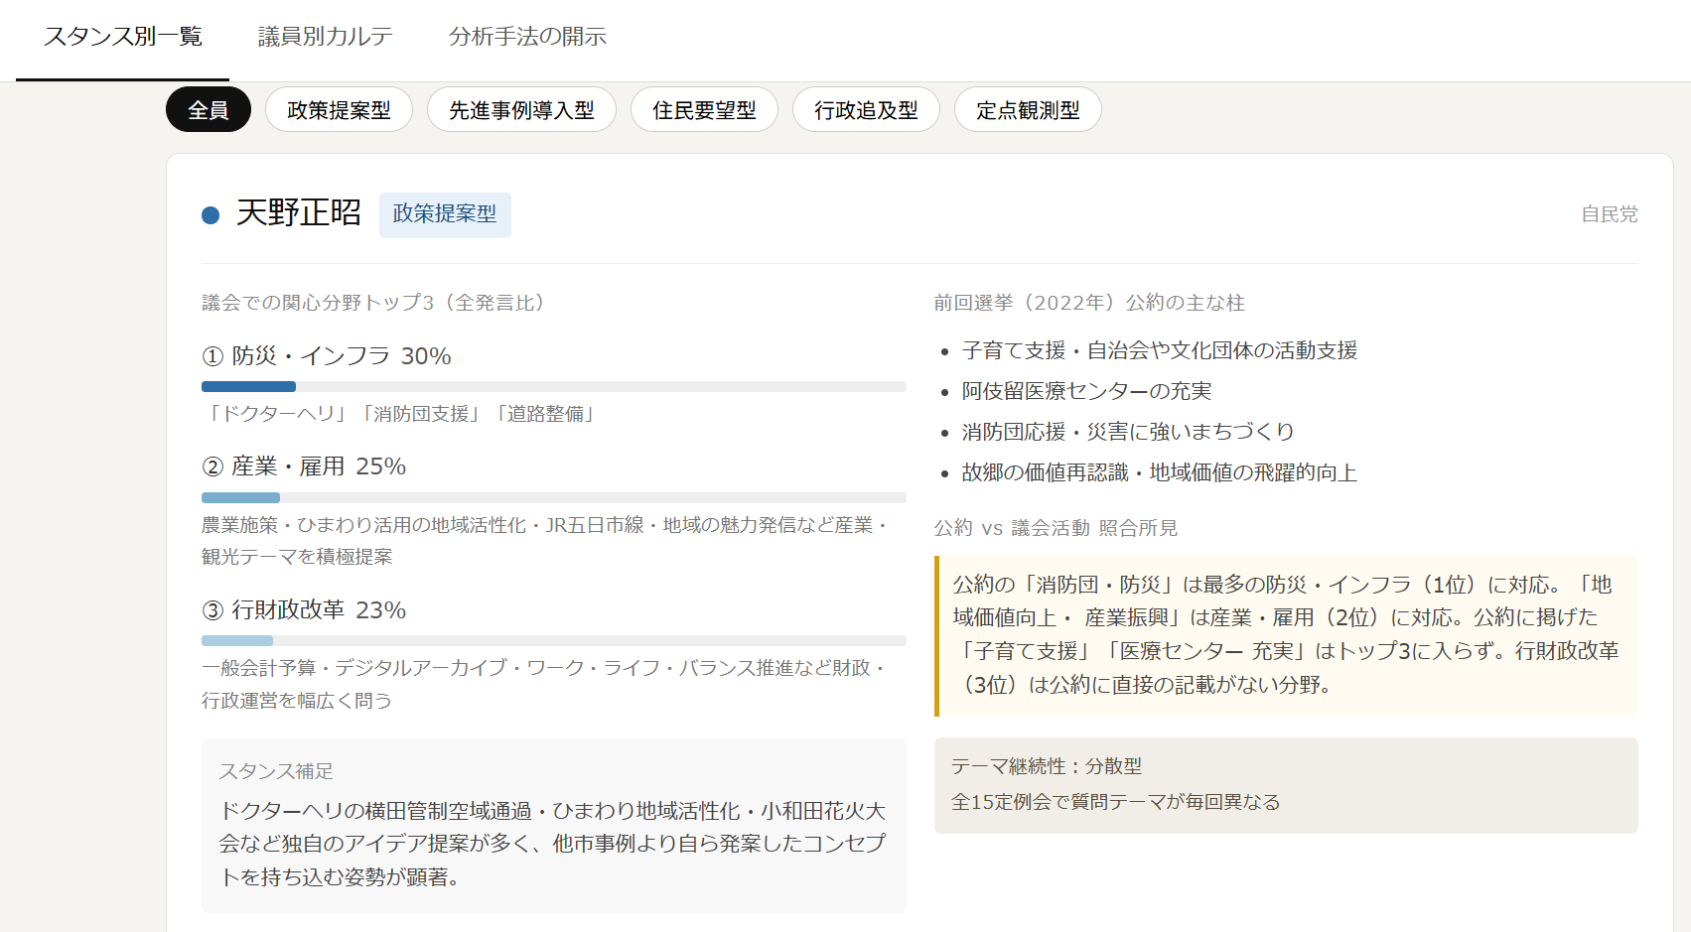Viewport: 1691px width, 932px height.
Task: Click the 行財政改革 23% progress bar
Action: (554, 640)
